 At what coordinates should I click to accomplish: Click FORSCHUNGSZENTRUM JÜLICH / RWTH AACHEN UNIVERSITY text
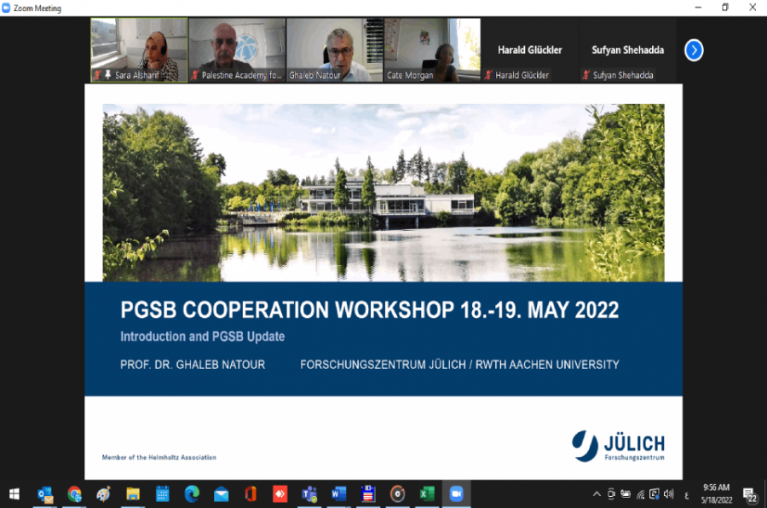coord(460,365)
